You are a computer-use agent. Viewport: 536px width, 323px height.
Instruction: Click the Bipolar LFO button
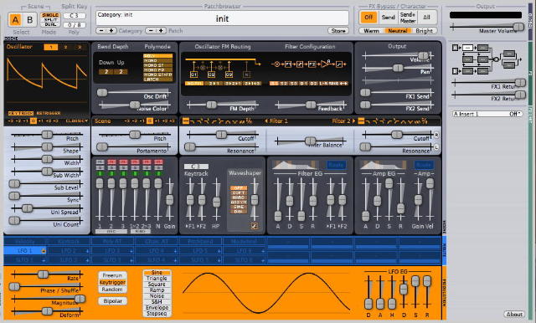coord(112,300)
